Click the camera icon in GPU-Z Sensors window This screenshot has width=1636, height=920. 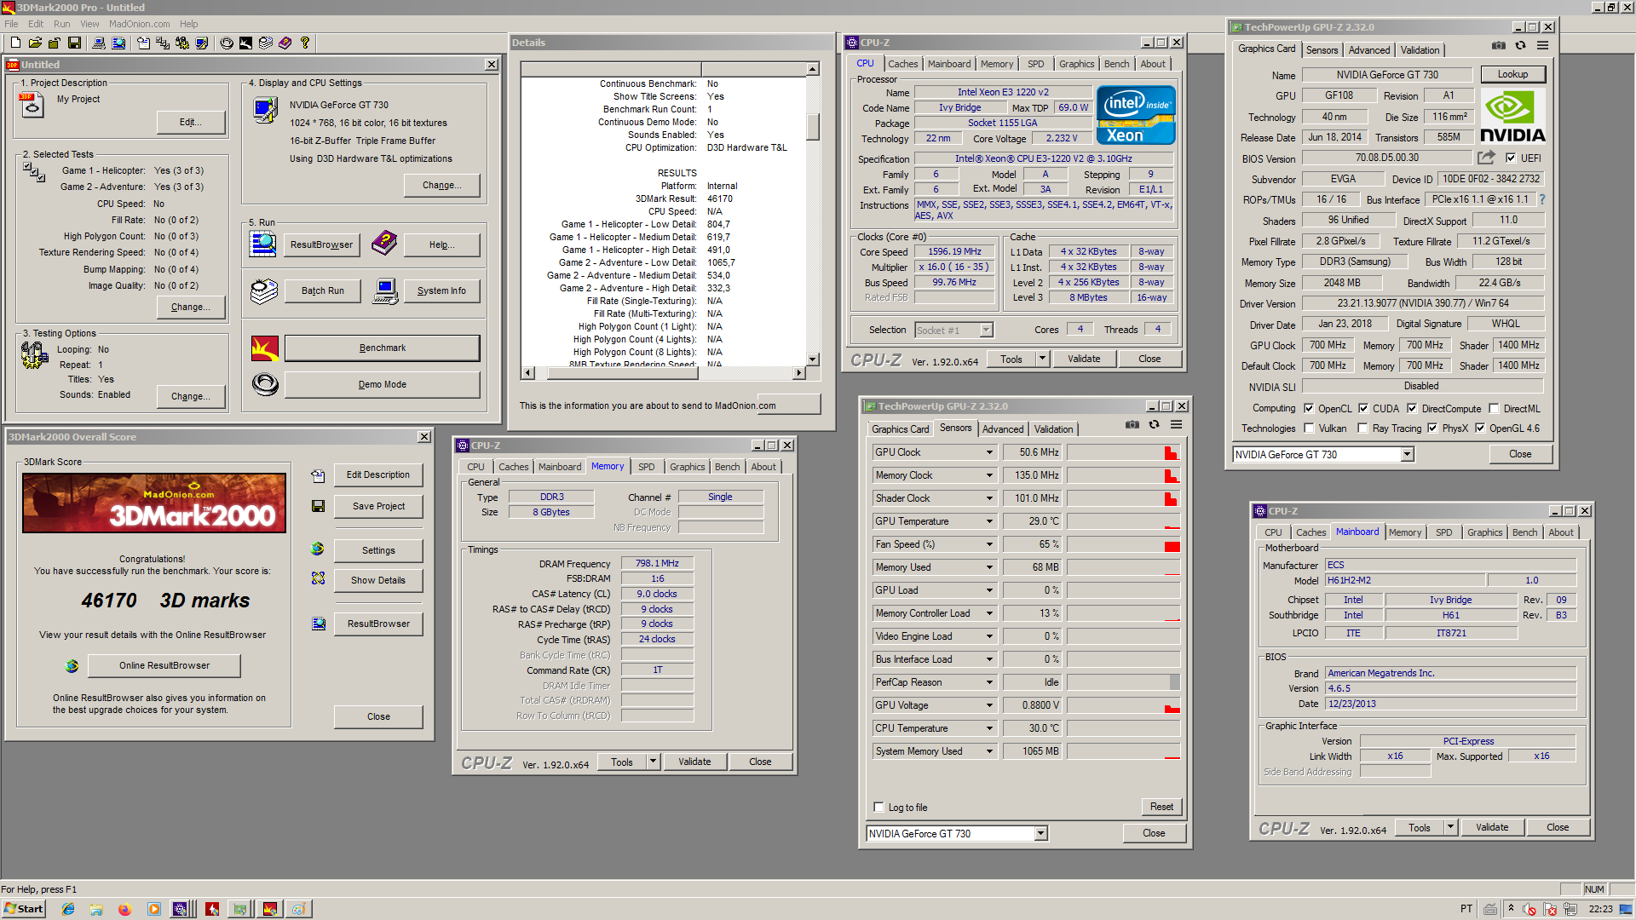click(1132, 424)
